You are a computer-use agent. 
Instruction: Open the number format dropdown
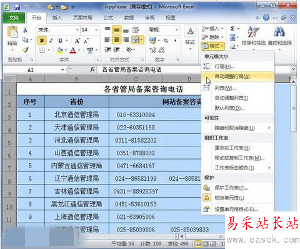click(x=177, y=30)
